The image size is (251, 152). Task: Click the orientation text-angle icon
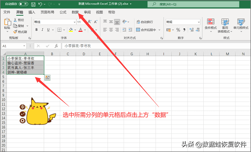(124, 21)
